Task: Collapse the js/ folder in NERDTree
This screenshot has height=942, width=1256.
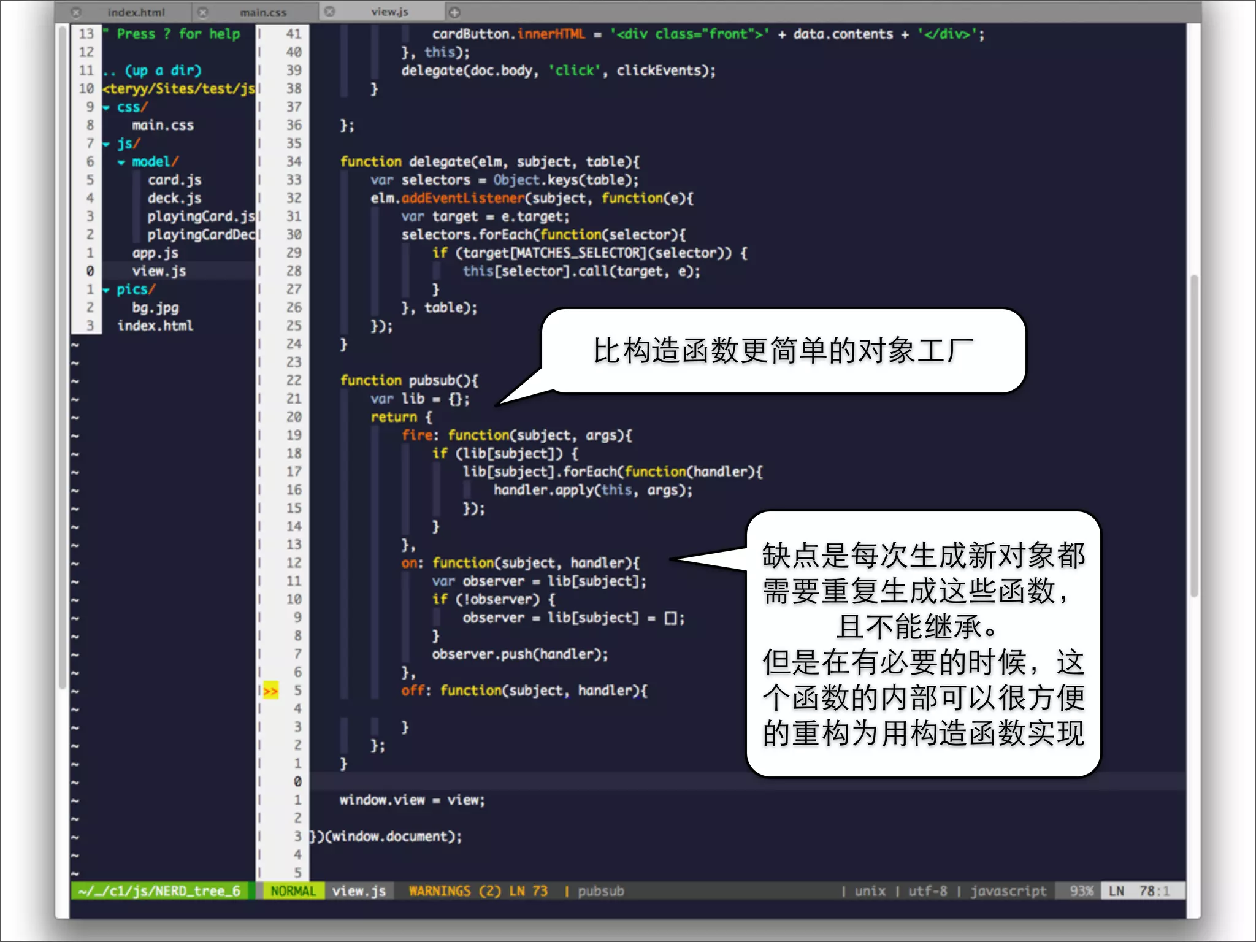Action: 106,144
